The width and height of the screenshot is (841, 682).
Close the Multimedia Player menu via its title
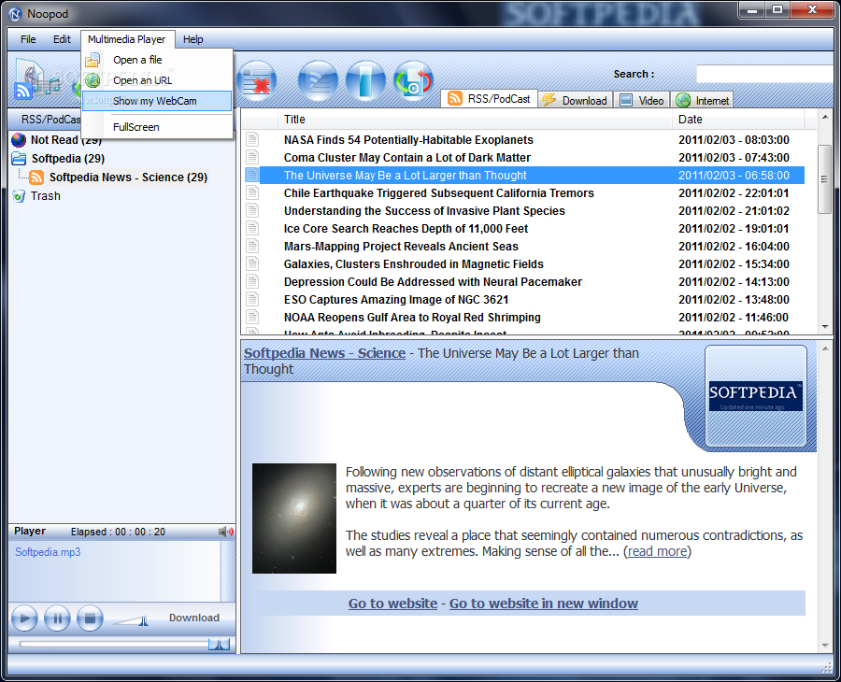pos(127,39)
